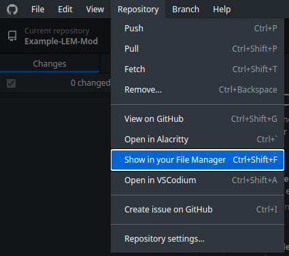Image resolution: width=289 pixels, height=256 pixels.
Task: Open the View menu
Action: 95,10
